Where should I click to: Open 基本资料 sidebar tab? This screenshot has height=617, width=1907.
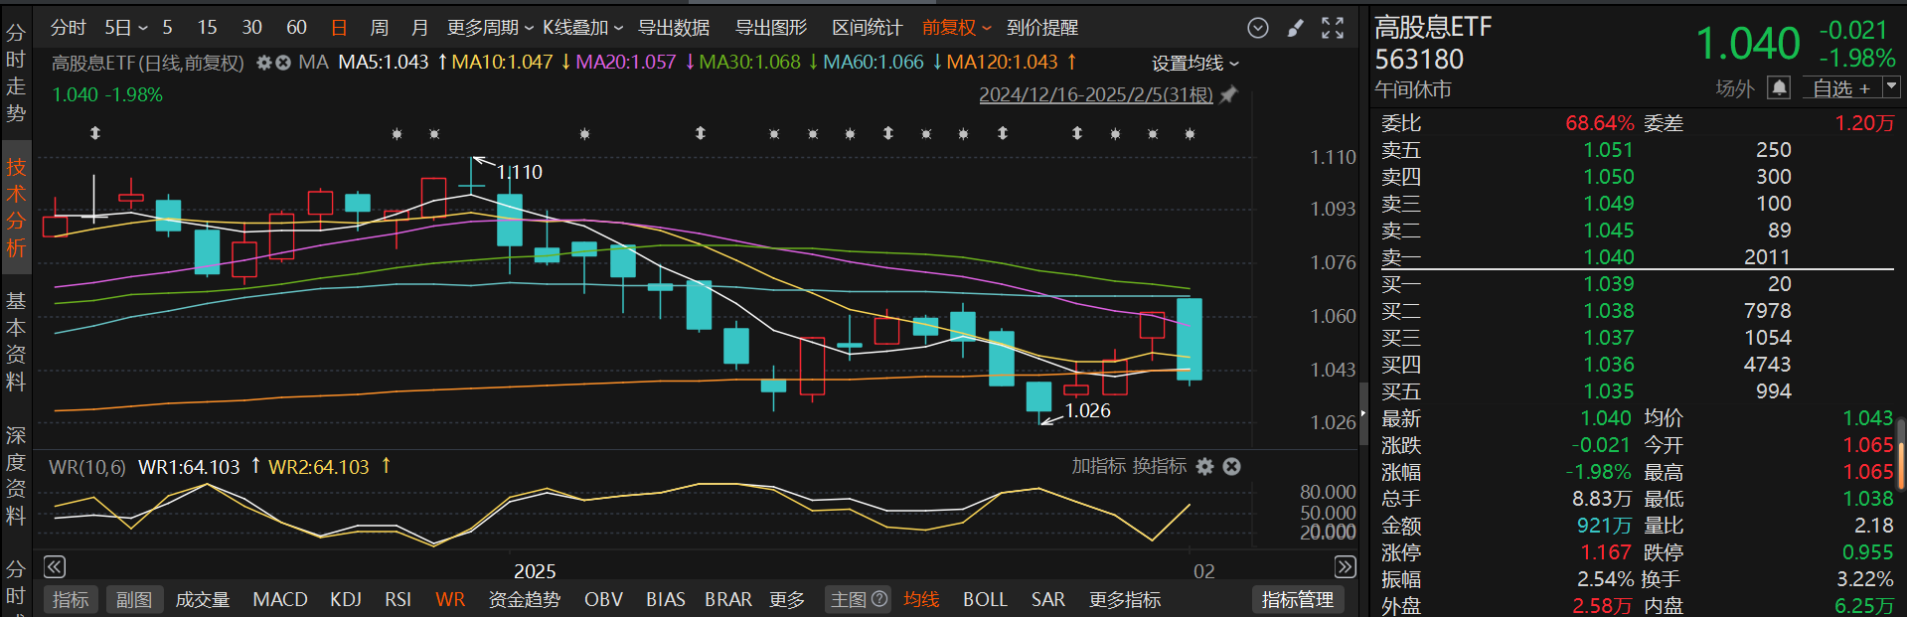pos(16,342)
